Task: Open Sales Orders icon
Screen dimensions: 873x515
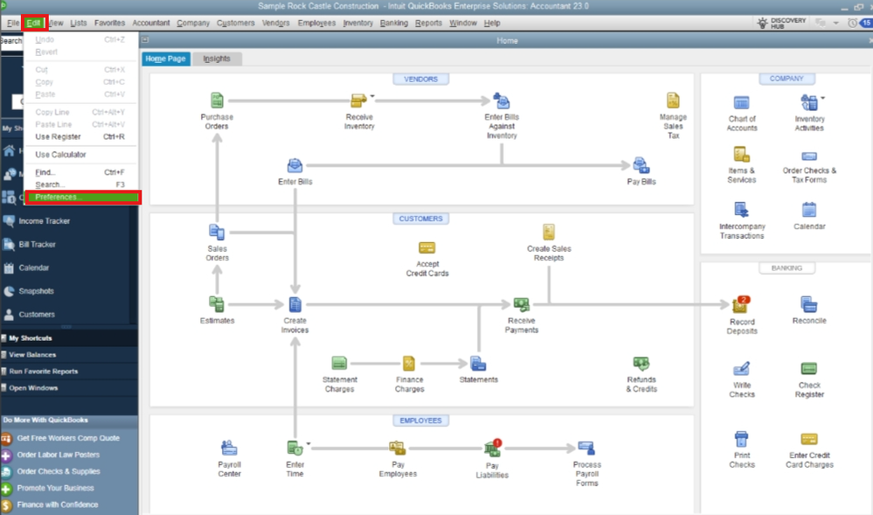Action: tap(217, 232)
